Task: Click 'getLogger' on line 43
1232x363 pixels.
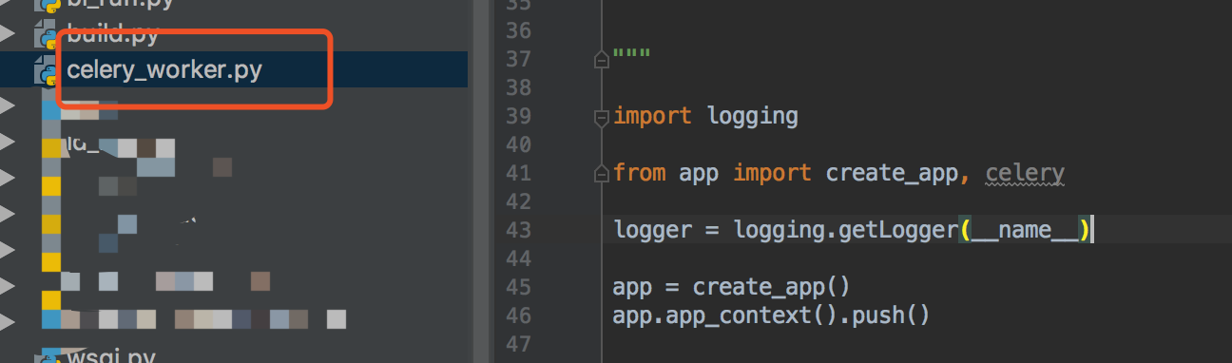Action: 898,230
